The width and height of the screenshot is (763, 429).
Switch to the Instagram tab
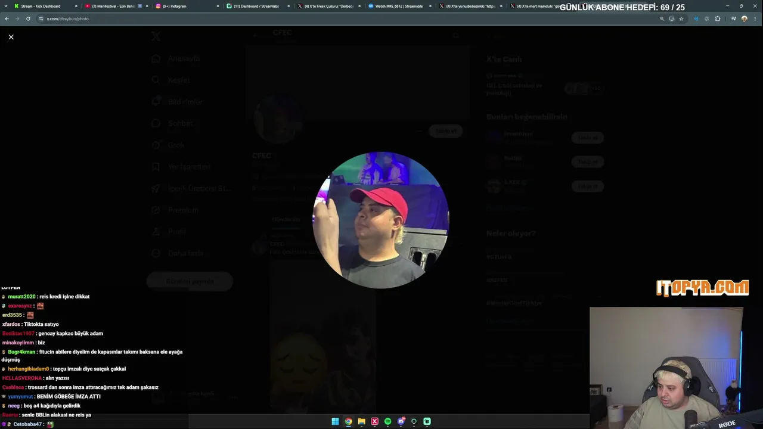[x=187, y=6]
